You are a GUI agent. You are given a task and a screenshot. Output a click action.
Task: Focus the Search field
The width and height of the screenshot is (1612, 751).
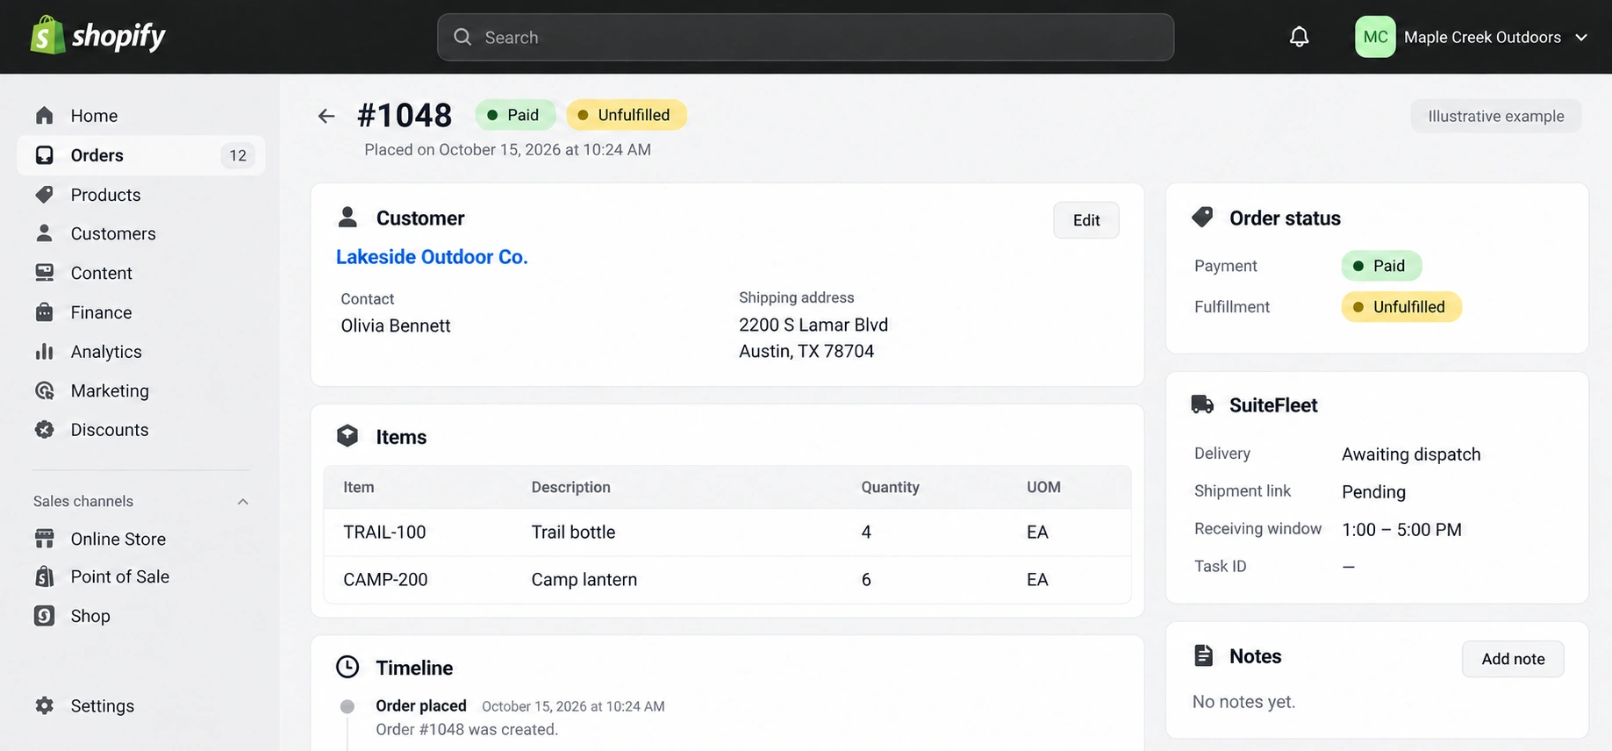[806, 37]
